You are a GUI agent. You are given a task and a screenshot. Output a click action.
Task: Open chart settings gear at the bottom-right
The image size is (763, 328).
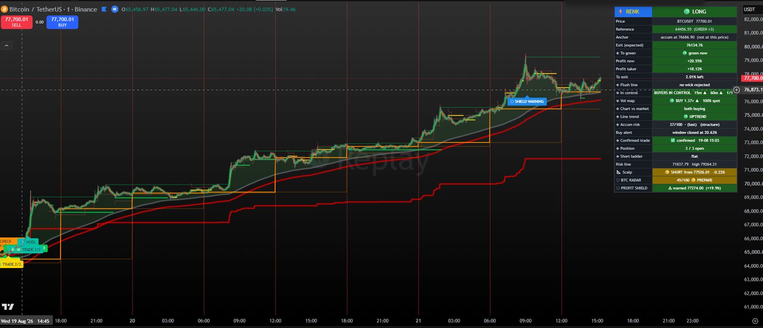click(754, 321)
